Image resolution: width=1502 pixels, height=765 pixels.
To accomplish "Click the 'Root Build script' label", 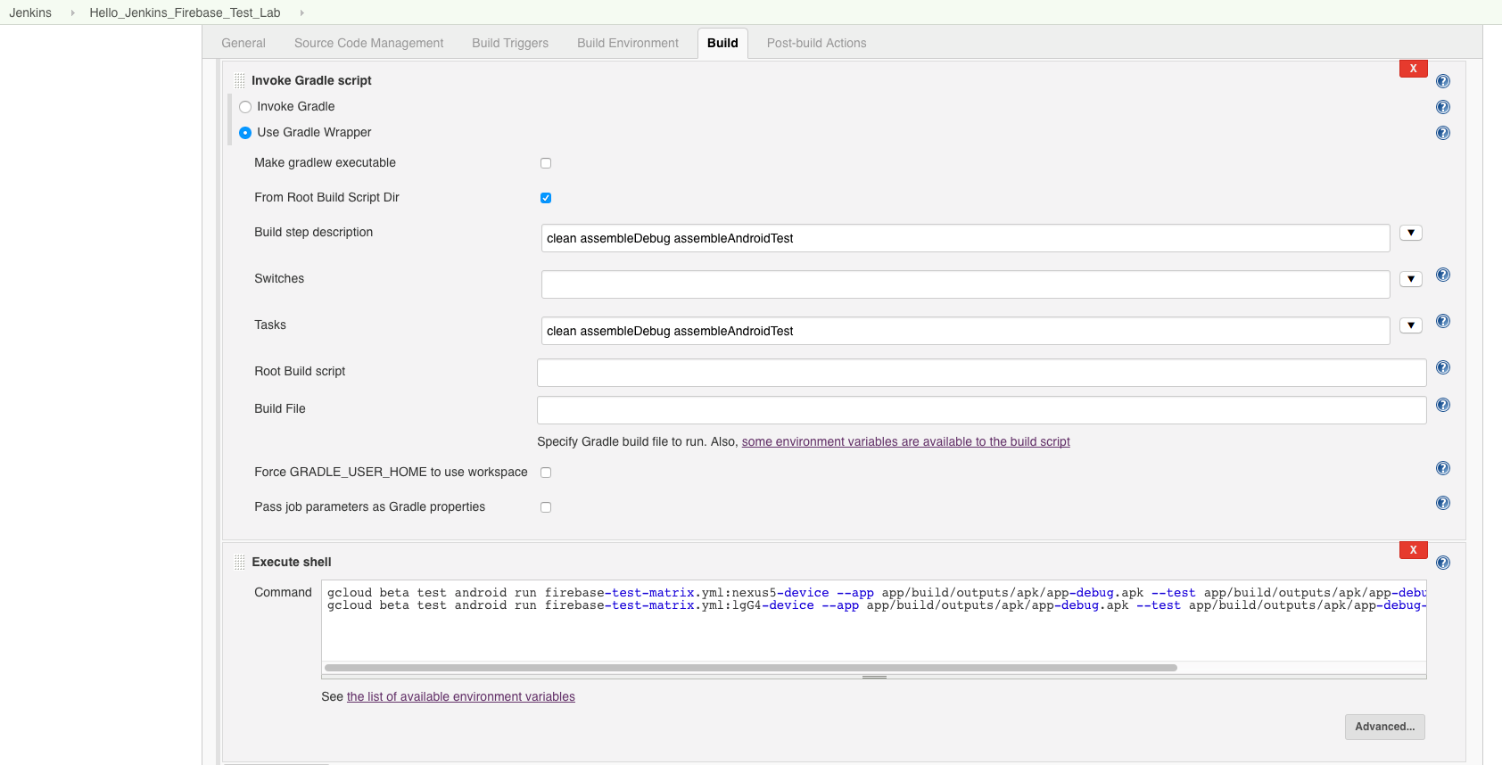I will [300, 371].
